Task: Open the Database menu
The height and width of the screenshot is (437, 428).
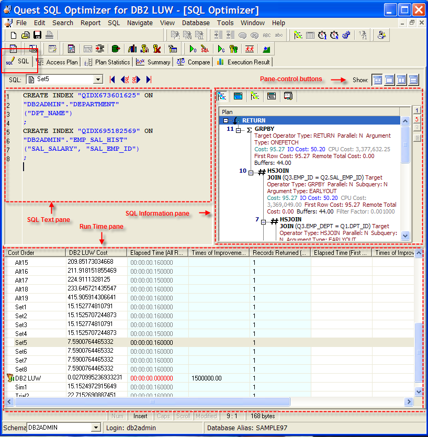Action: tap(196, 23)
